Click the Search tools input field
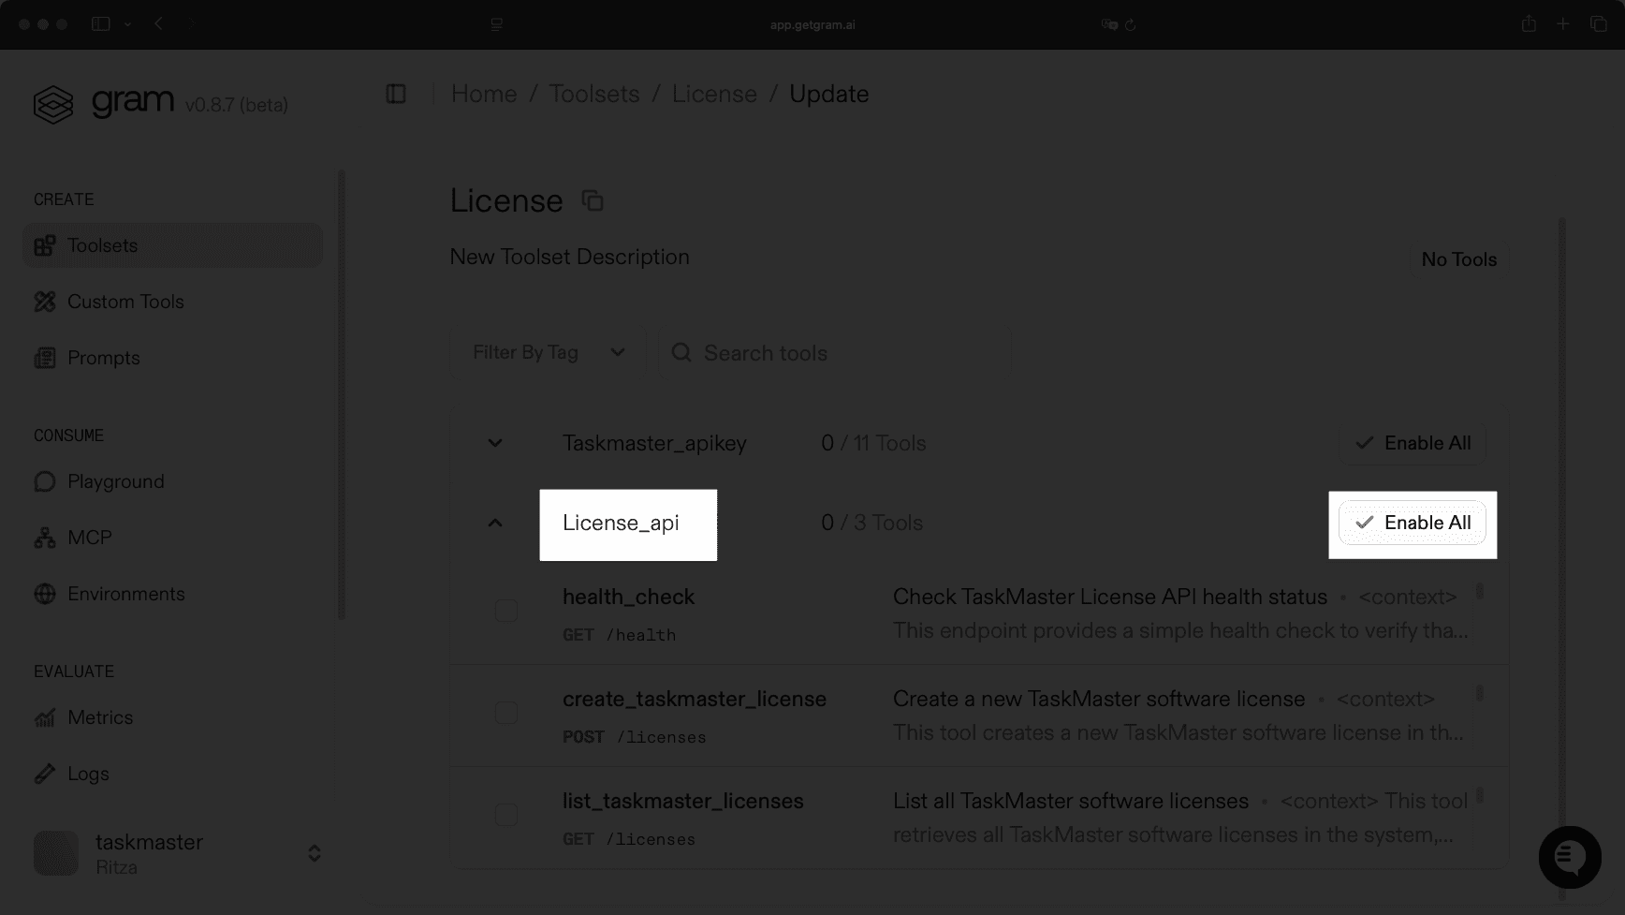Screen dimensions: 1625x915 pos(833,352)
